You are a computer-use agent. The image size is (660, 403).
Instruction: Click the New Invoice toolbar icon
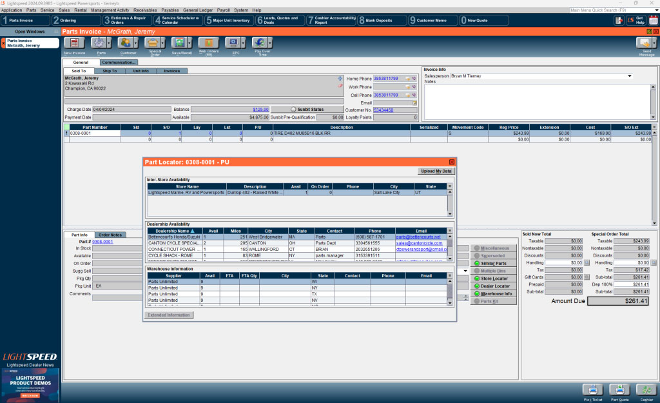(x=74, y=43)
